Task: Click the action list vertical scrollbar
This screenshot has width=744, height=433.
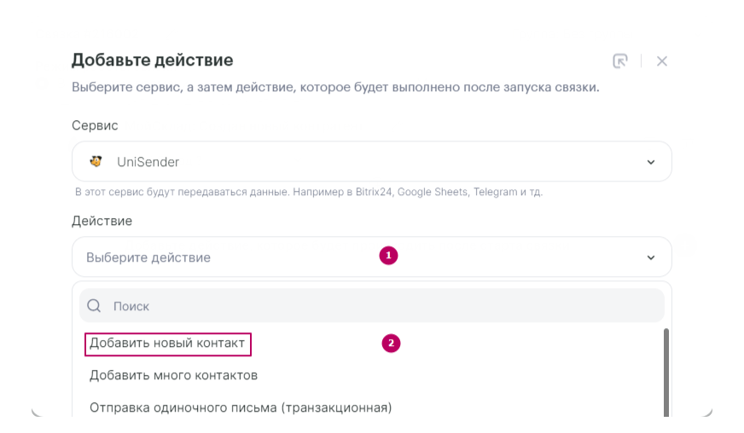Action: pos(666,372)
